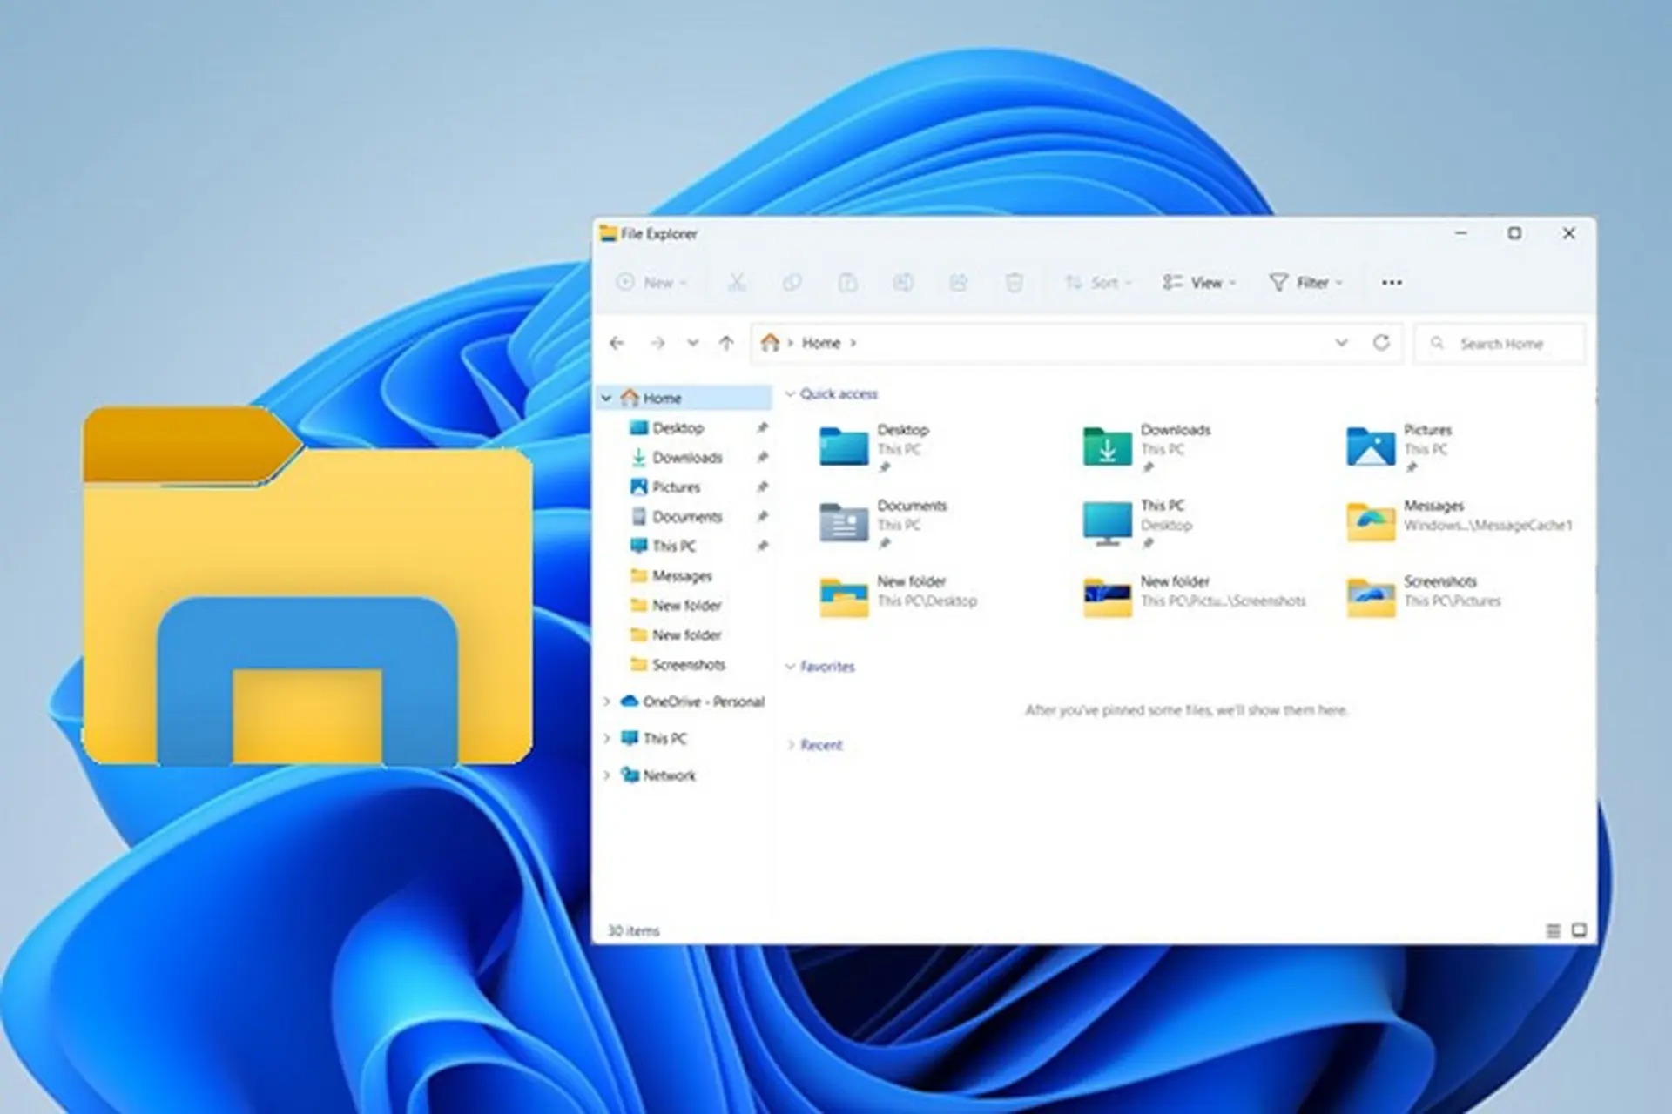Viewport: 1672px width, 1114px height.
Task: Open the View dropdown menu
Action: click(x=1198, y=282)
